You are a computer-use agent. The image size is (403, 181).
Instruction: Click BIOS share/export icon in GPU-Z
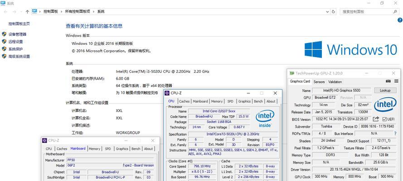tap(376, 119)
